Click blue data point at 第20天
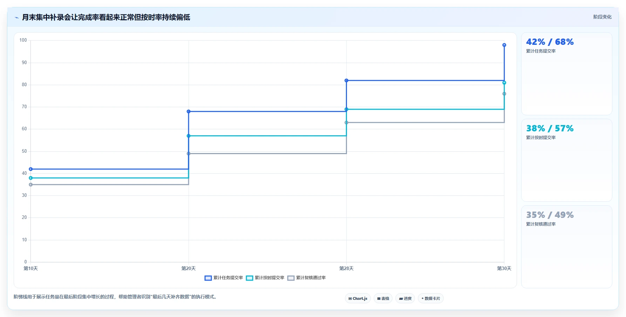This screenshot has height=317, width=626. pos(189,112)
